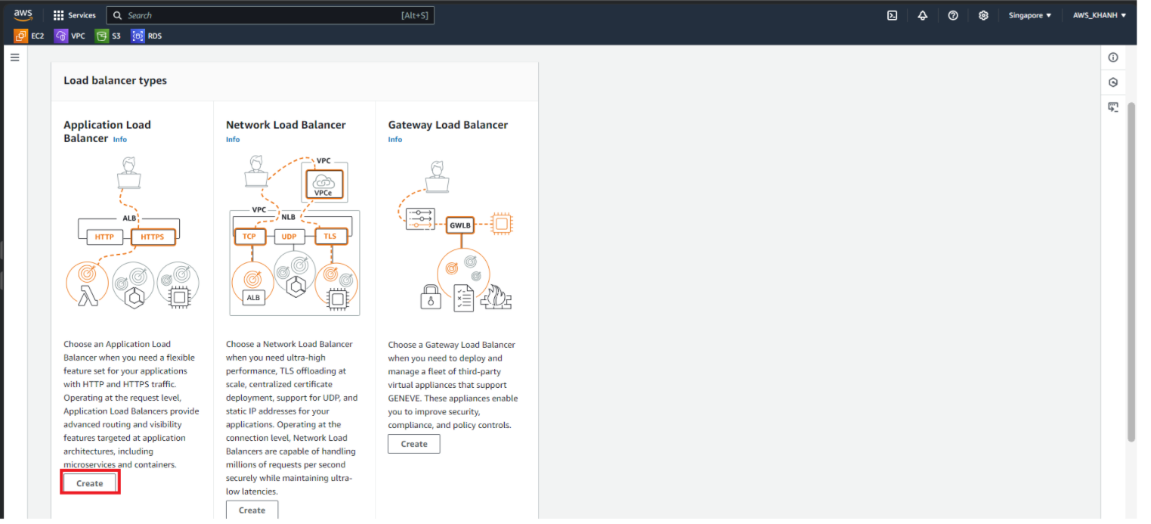Click the Application Load Balancer diagram

point(132,232)
